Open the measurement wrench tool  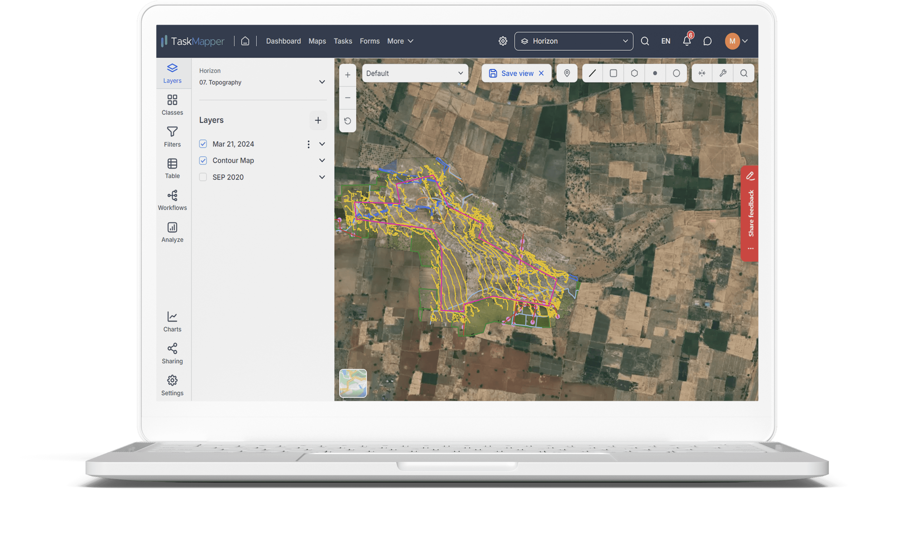coord(723,73)
